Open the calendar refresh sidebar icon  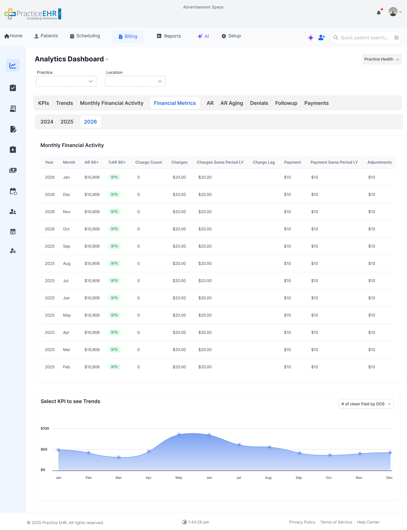pyautogui.click(x=13, y=191)
